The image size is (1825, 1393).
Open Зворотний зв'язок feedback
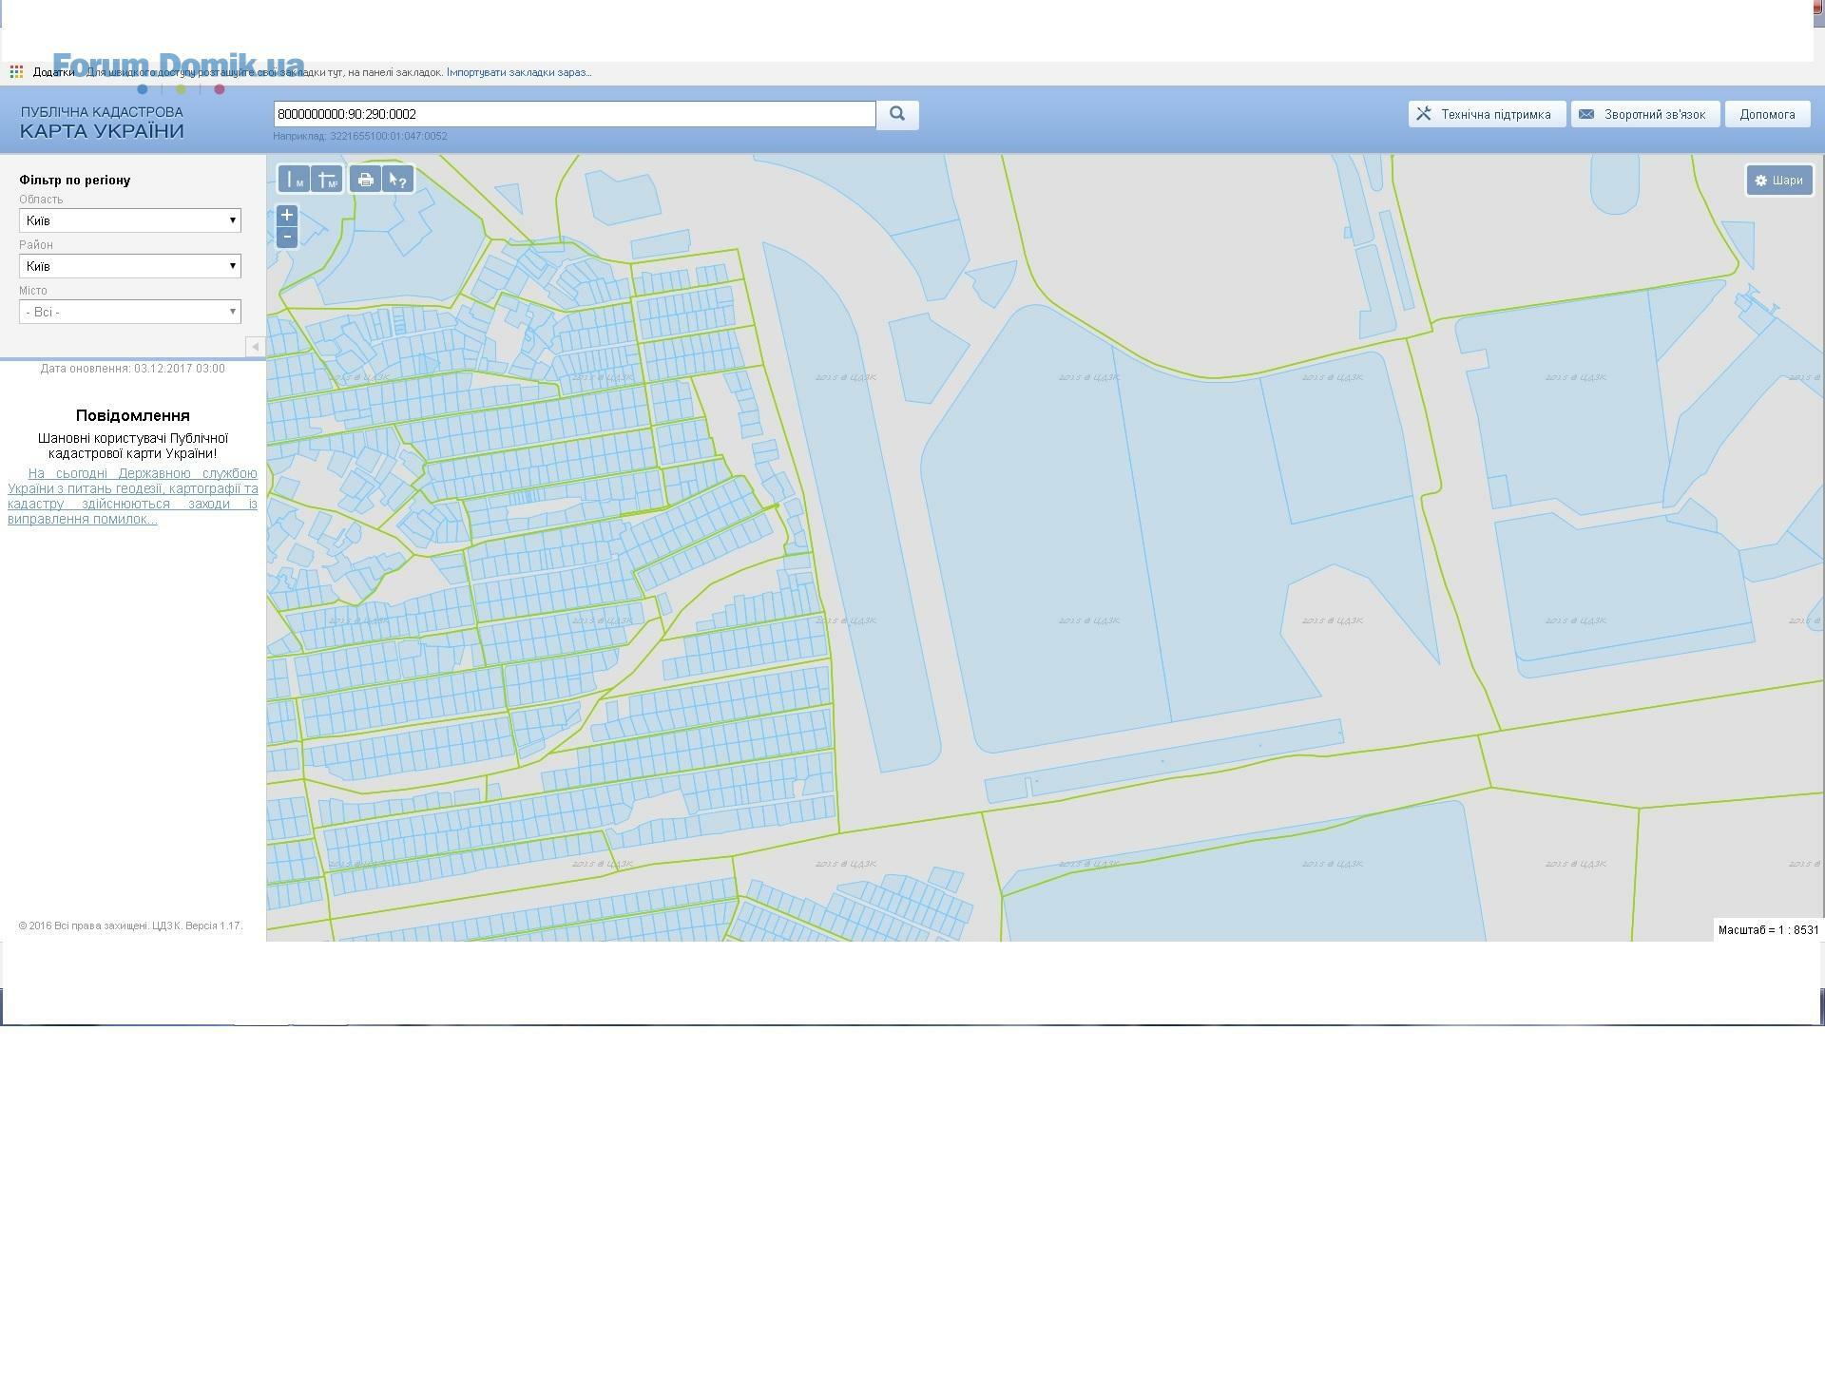[1645, 115]
